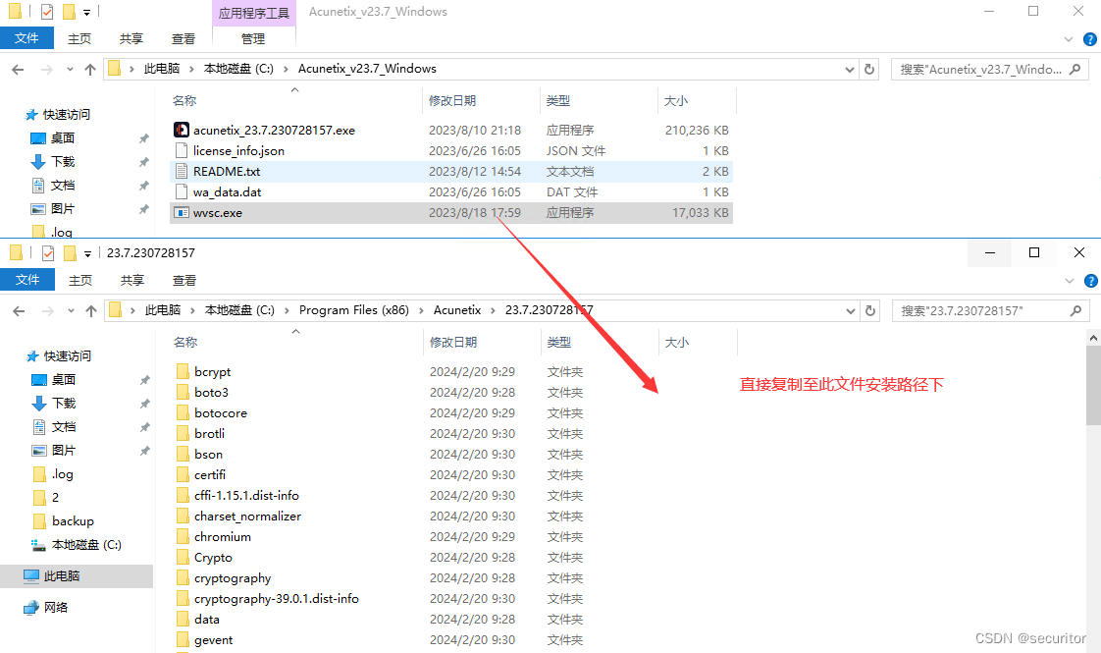Select 此电脑 in bottom navigation pane
This screenshot has width=1101, height=653.
click(62, 576)
